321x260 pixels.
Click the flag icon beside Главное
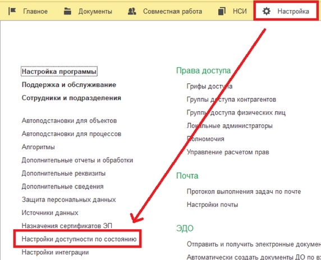coord(12,11)
